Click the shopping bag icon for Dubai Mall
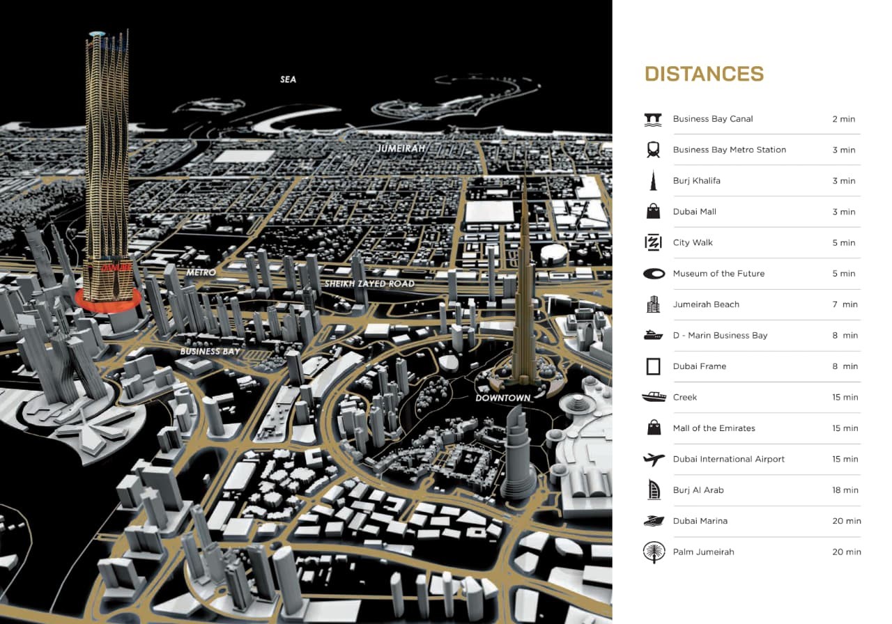 [x=653, y=212]
